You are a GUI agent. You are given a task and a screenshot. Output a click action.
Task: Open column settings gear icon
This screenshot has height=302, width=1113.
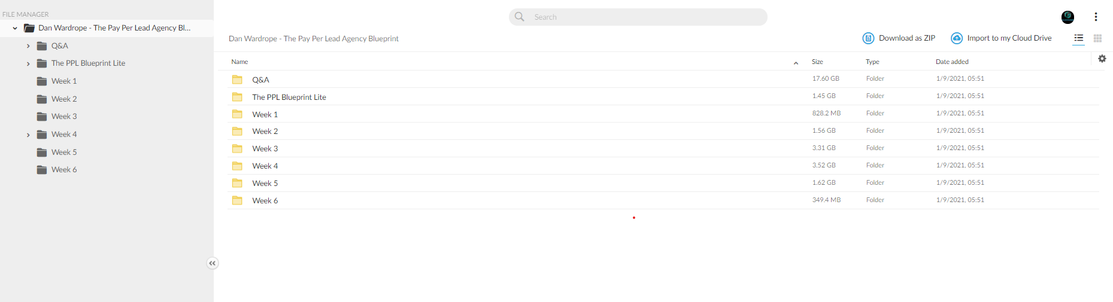pos(1102,59)
